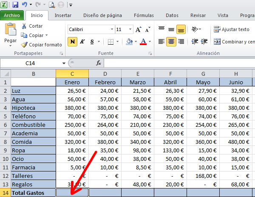Viewport: 255px width, 197px height.
Task: Click the Excel application icon
Action: pyautogui.click(x=4, y=5)
